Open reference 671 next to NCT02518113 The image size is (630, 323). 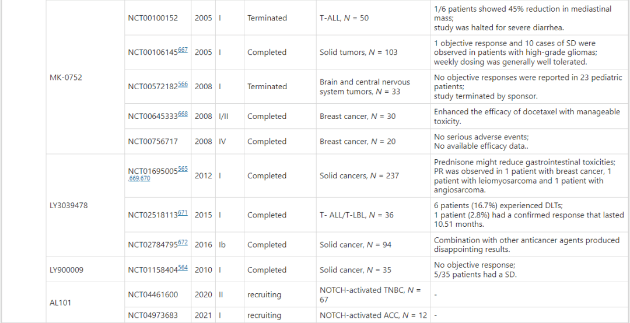[183, 213]
